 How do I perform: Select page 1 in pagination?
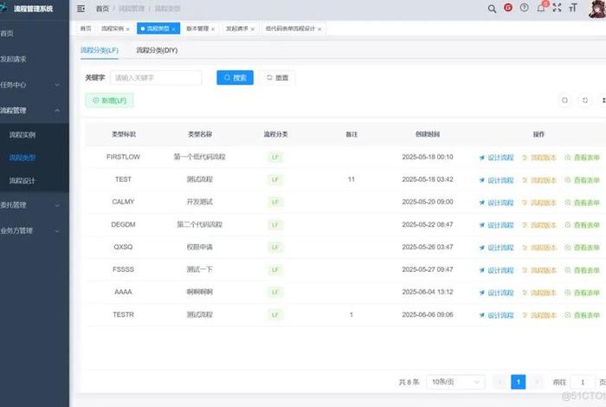pyautogui.click(x=519, y=382)
